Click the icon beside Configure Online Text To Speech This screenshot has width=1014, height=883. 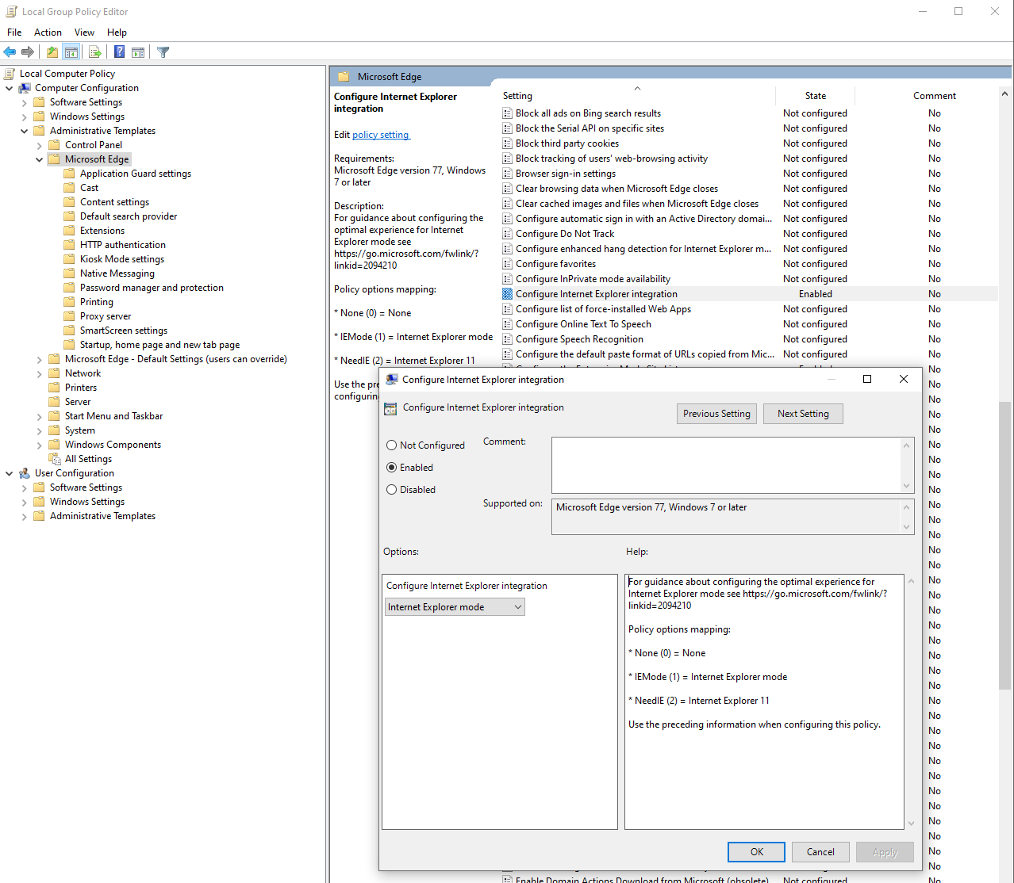pyautogui.click(x=507, y=324)
